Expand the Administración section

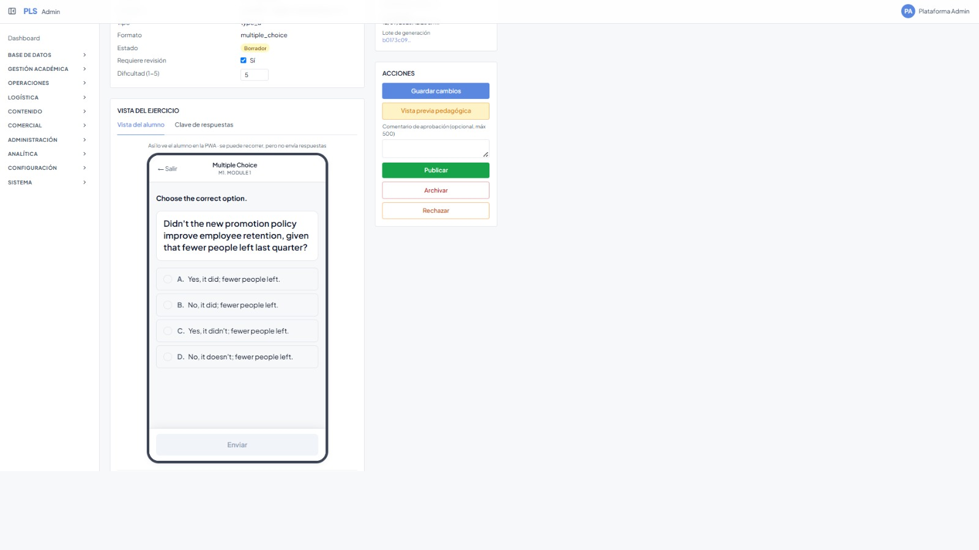pos(47,140)
